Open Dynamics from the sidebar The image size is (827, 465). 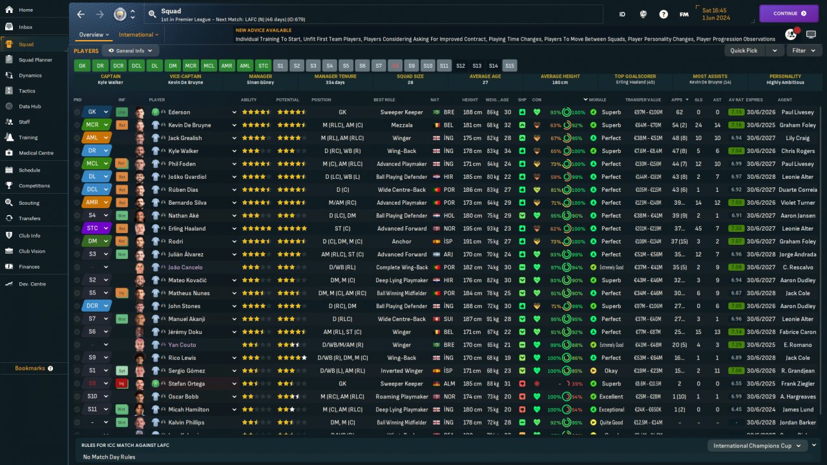point(34,76)
